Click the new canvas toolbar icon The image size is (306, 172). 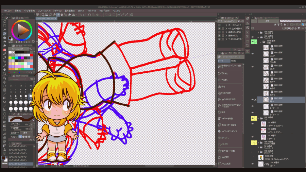(43, 15)
